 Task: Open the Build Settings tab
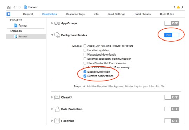[116, 14]
